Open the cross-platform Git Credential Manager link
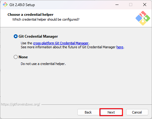 61,43
